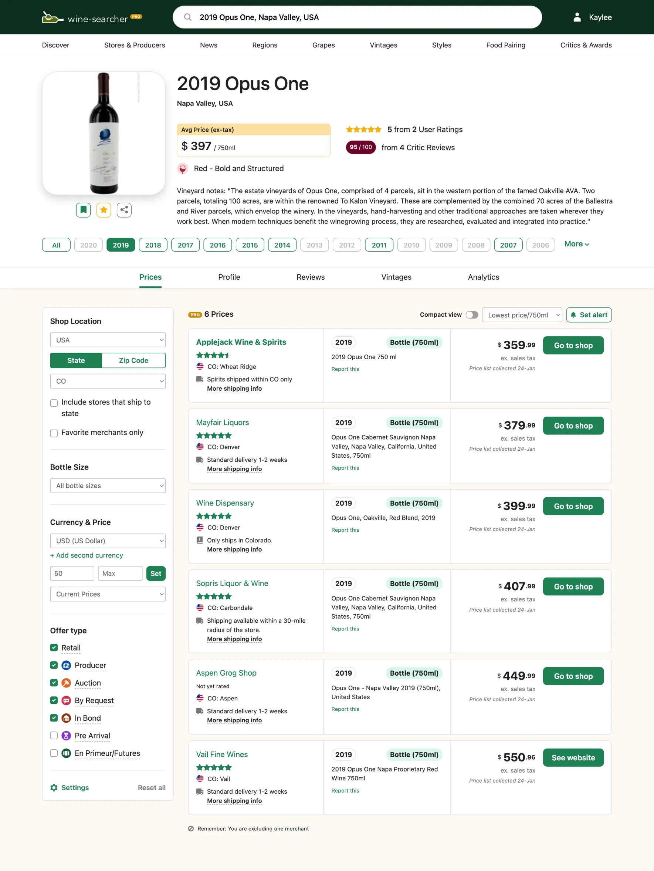The width and height of the screenshot is (654, 871).
Task: Click the yellow star favorite icon
Action: pyautogui.click(x=104, y=210)
